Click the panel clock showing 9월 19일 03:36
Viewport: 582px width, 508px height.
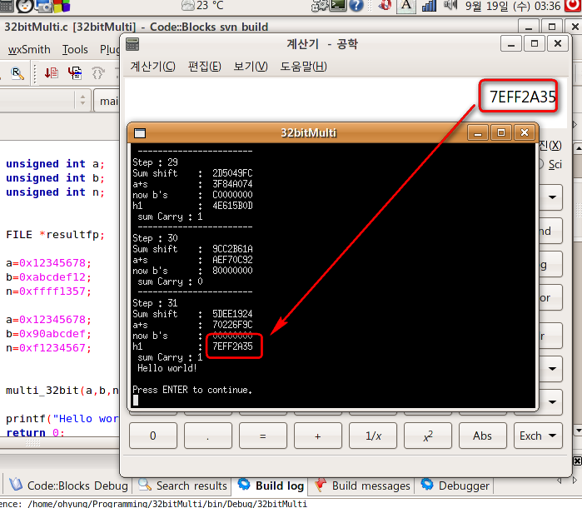513,6
